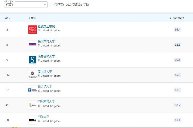Viewport: 193px width, 128px height.
Task: Select the score 92.3
Action: pos(178,45)
